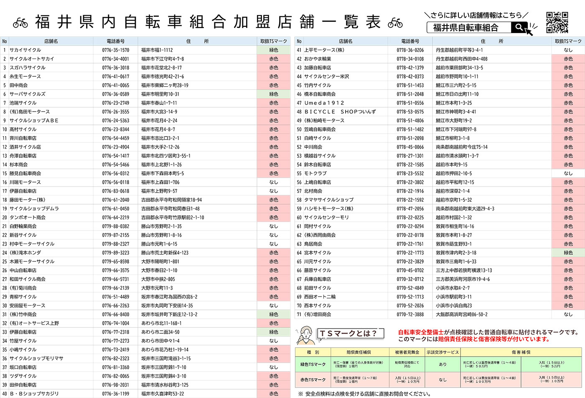This screenshot has height=398, width=585.
Task: Click the 賠償責任補償 column header in the legend
Action: click(x=359, y=352)
